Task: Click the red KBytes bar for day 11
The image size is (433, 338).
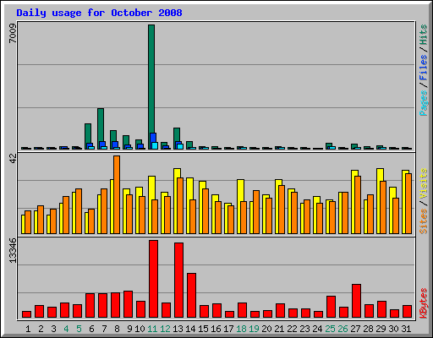Action: [x=153, y=279]
